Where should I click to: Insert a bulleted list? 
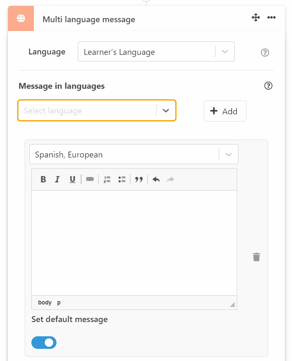(122, 179)
